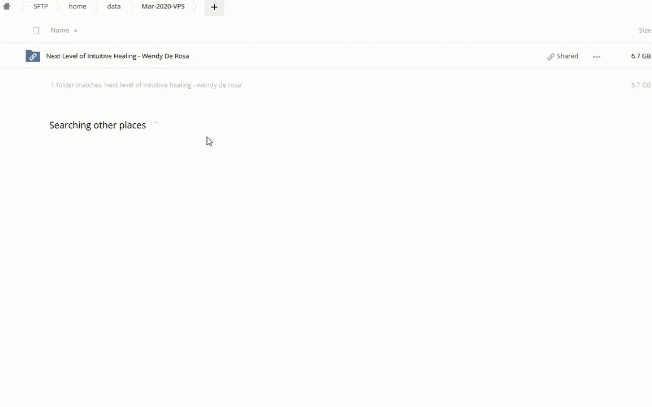This screenshot has height=407, width=652.
Task: Click the grey 6.7 GB total in summary row
Action: click(x=640, y=85)
